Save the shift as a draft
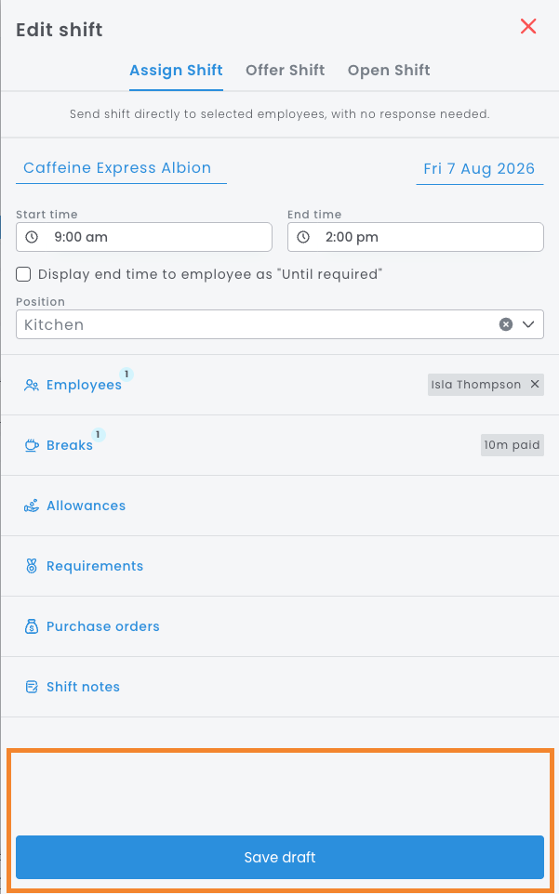This screenshot has width=559, height=894. click(279, 858)
